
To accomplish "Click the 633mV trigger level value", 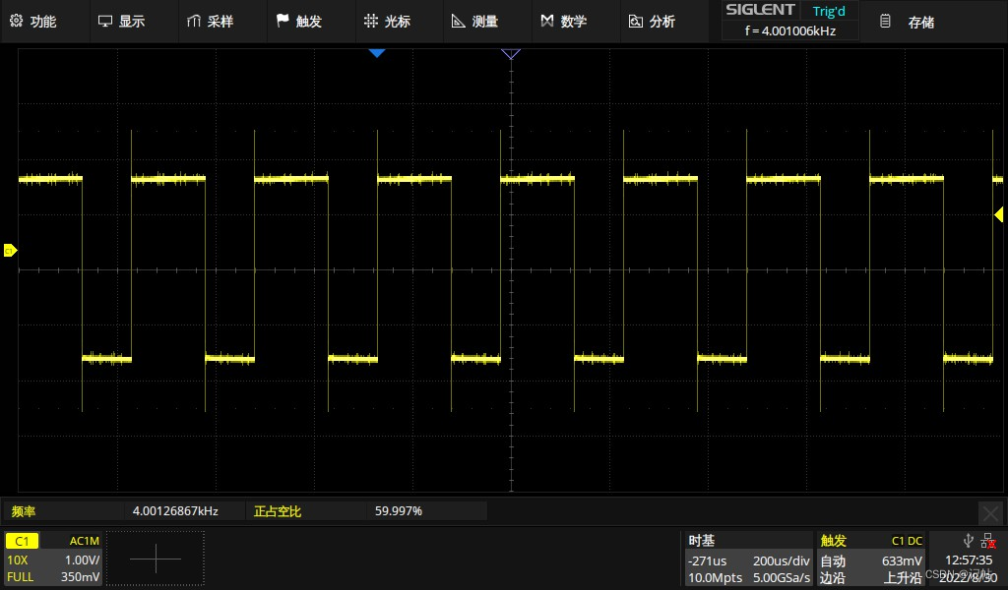I will click(x=902, y=560).
